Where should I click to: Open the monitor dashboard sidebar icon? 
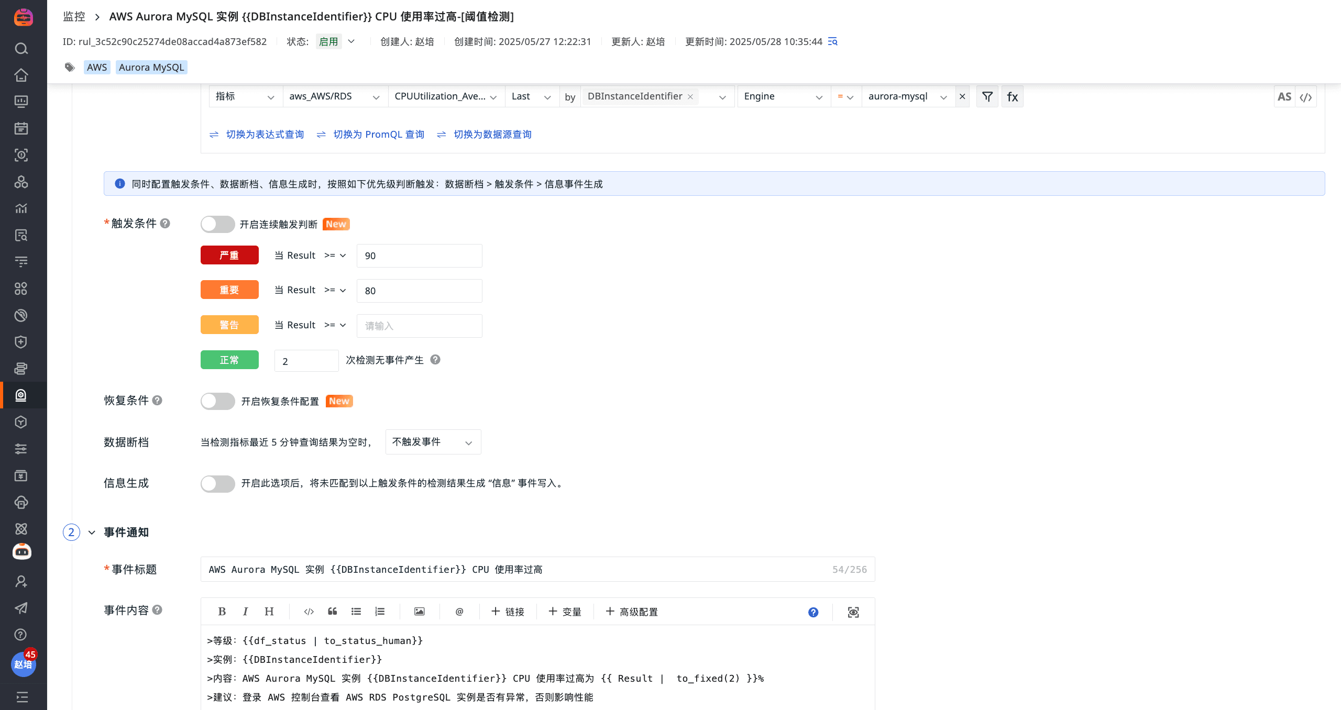[21, 102]
